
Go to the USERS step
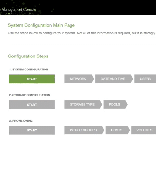pos(145,79)
